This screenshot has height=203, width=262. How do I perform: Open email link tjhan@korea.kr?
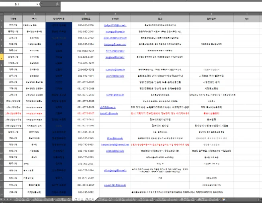[x=115, y=138]
